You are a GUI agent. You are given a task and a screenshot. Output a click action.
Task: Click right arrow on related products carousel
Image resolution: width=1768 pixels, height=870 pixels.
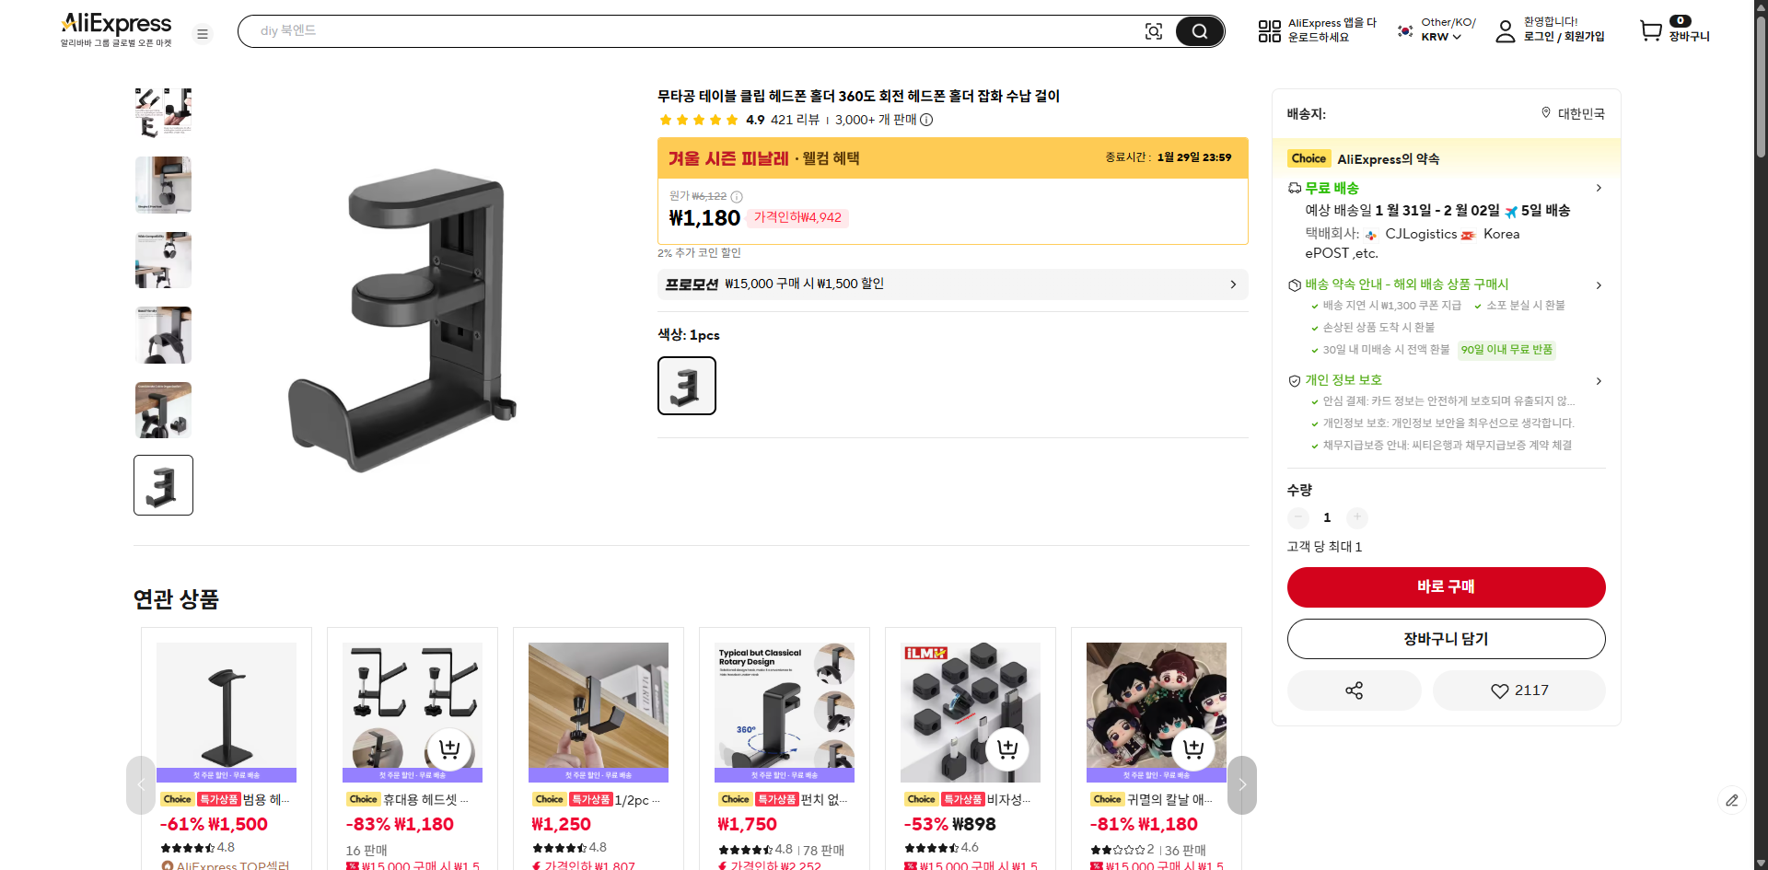click(1241, 785)
